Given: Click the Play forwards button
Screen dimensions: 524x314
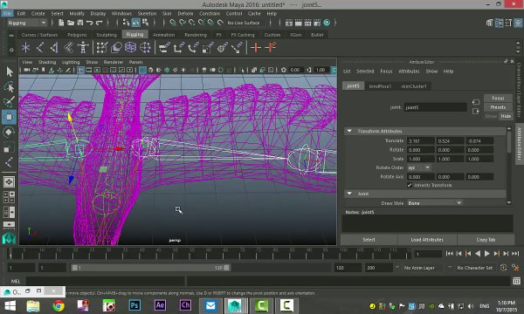Looking at the screenshot, I should point(487,254).
